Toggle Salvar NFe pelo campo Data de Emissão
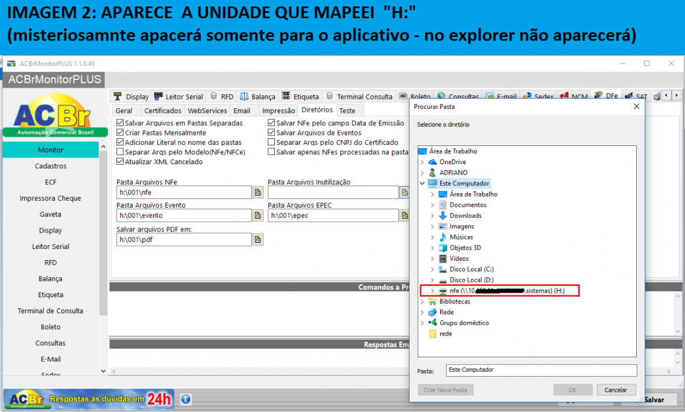This screenshot has width=685, height=412. pos(271,123)
